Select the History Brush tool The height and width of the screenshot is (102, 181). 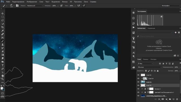click(x=3, y=48)
